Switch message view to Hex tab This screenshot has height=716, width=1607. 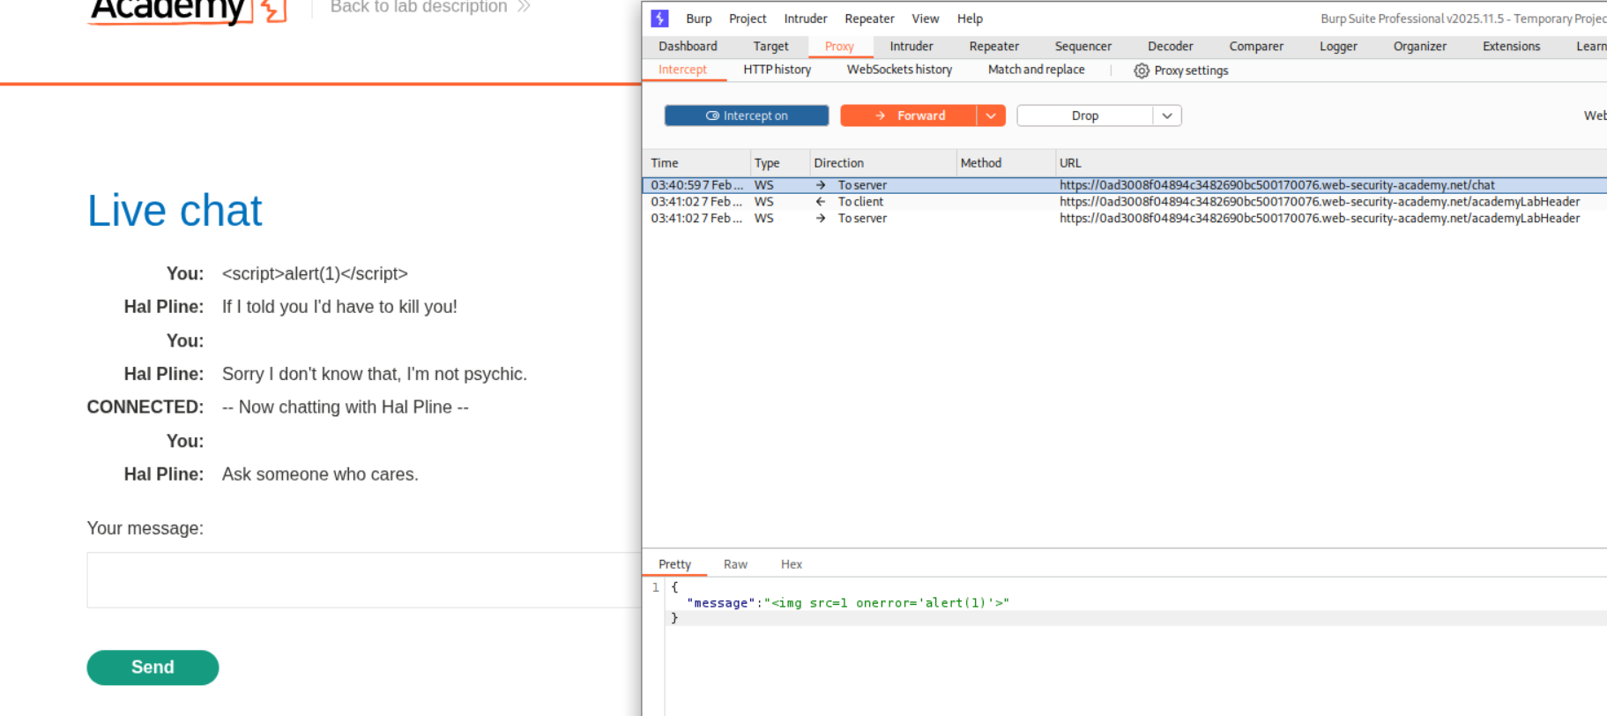pyautogui.click(x=791, y=564)
